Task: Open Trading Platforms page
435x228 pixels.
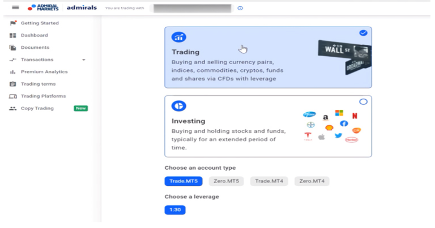Action: pyautogui.click(x=44, y=96)
